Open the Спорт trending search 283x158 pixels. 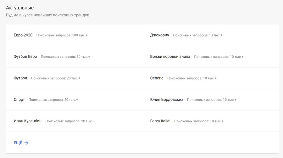click(19, 100)
